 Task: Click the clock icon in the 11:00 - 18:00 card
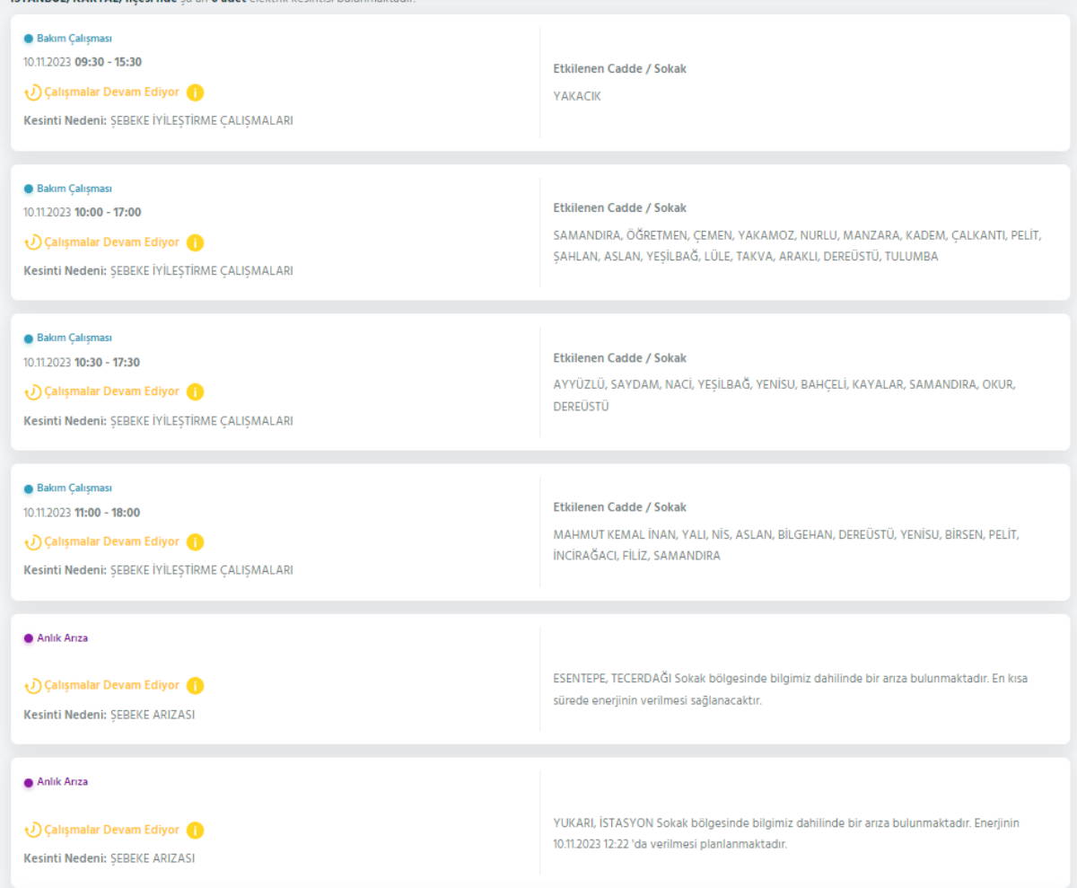coord(32,541)
